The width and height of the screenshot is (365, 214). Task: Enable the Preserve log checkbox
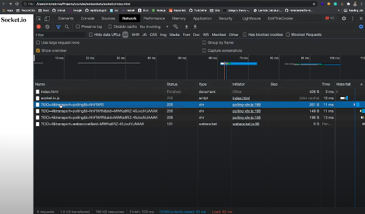click(78, 27)
